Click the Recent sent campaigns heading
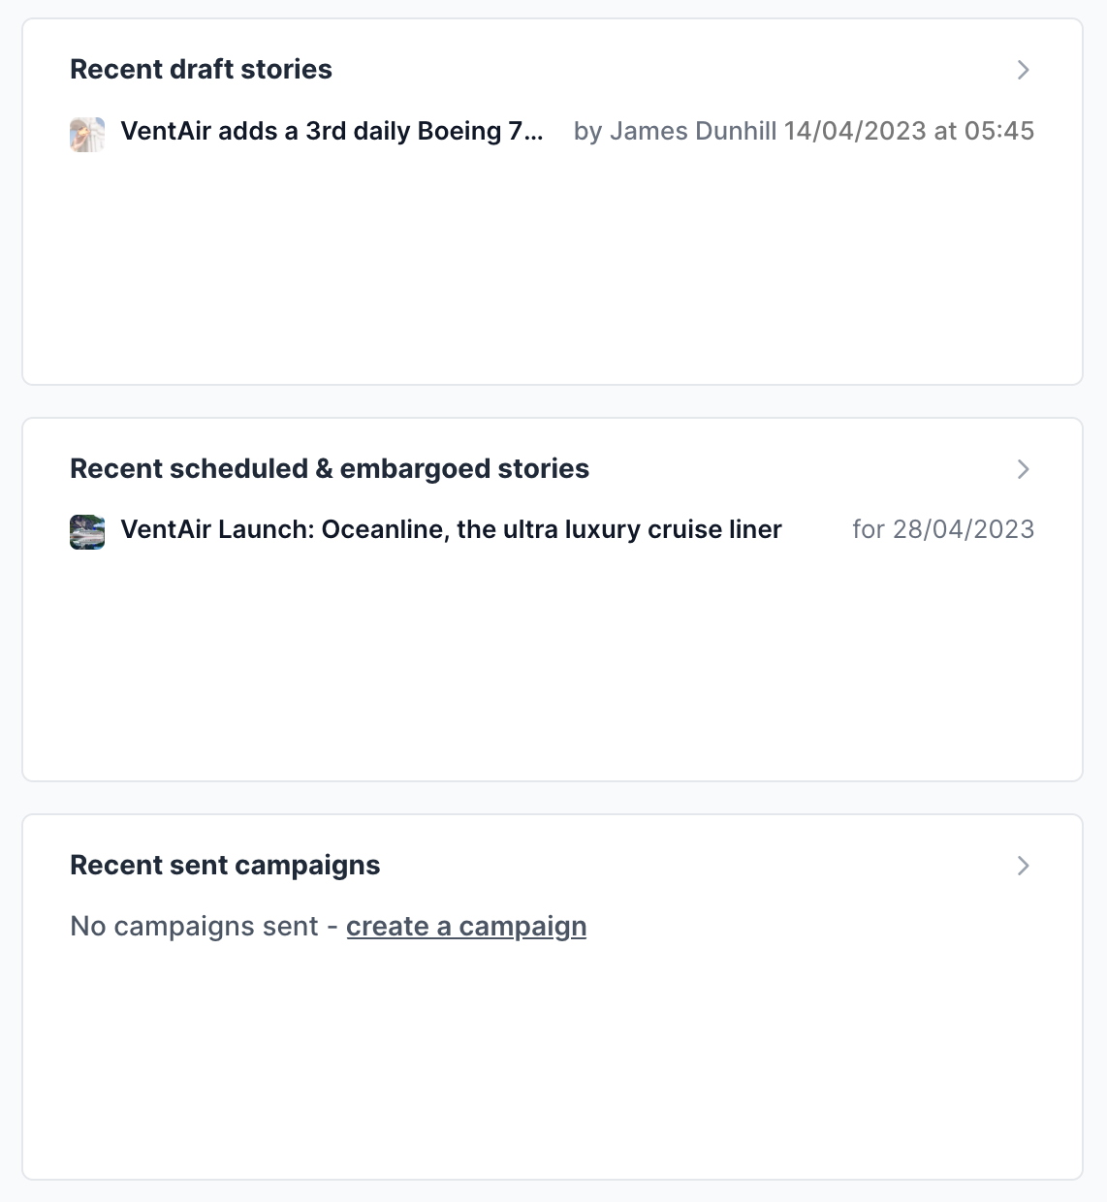This screenshot has height=1202, width=1107. pos(225,866)
